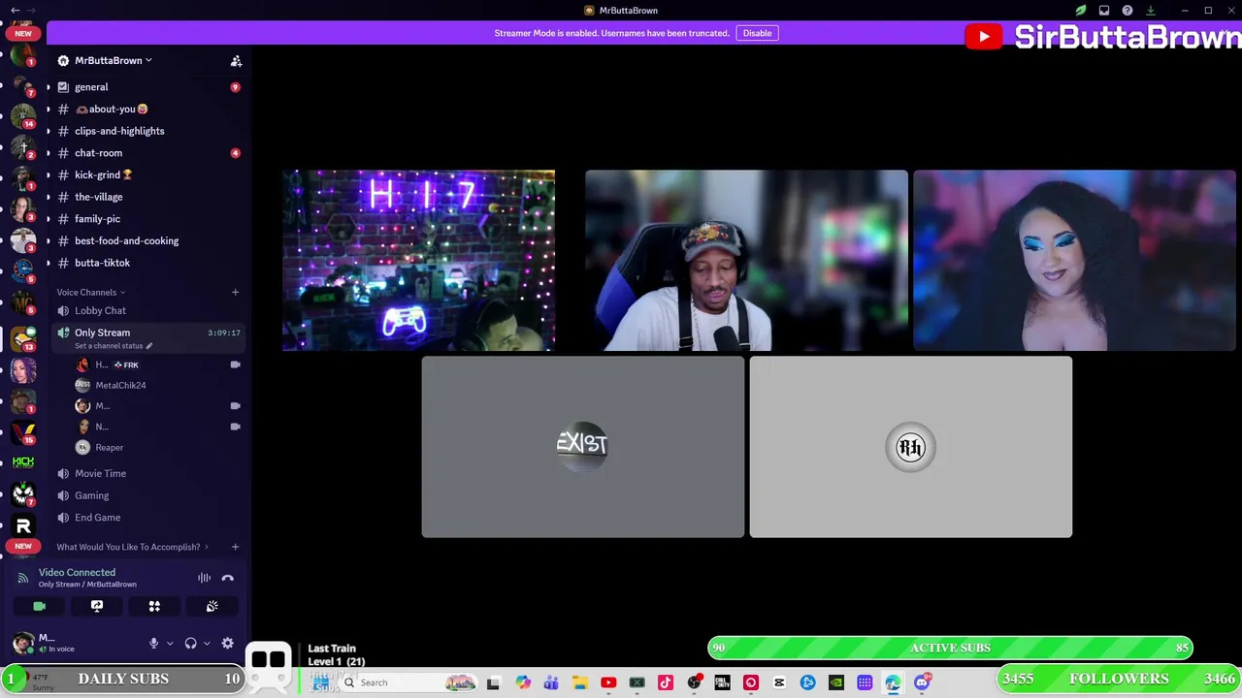Go to the chat-room channel
Image resolution: width=1242 pixels, height=698 pixels.
click(x=98, y=153)
